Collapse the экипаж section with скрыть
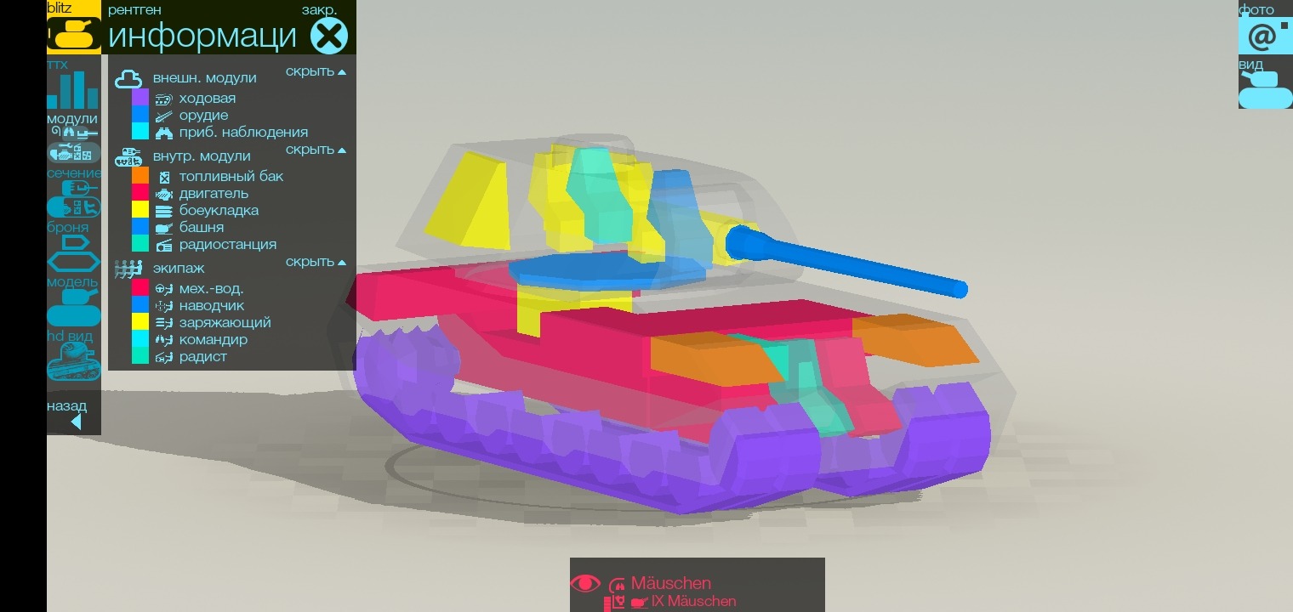 click(x=316, y=262)
